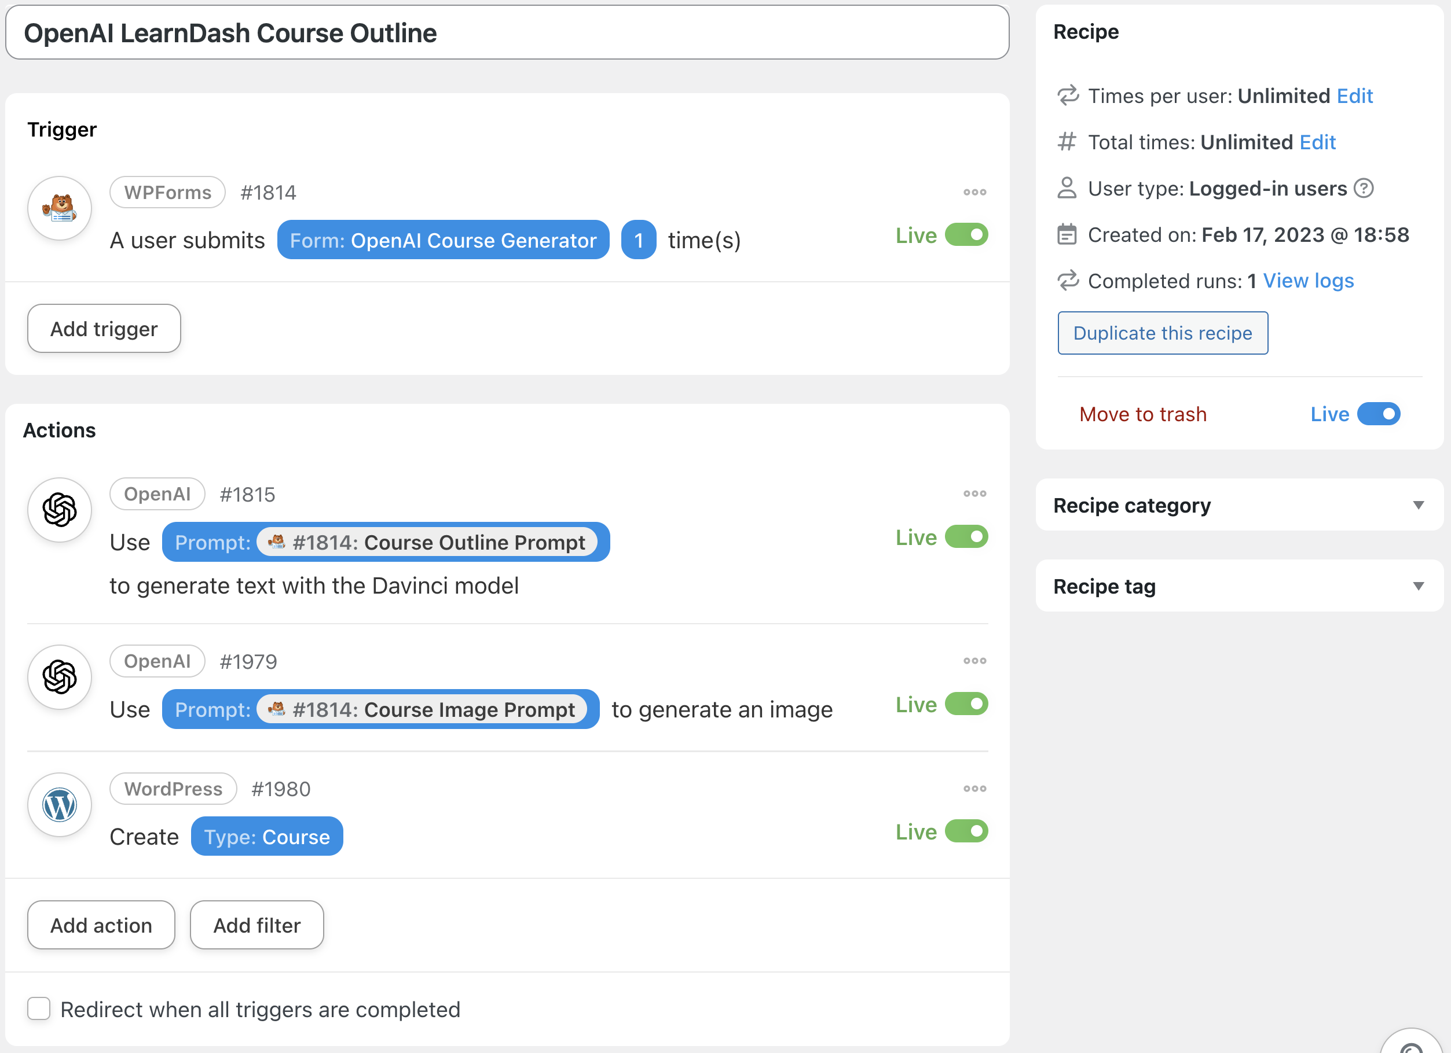Click the loop icon beside Completed runs
This screenshot has width=1451, height=1053.
coord(1068,280)
